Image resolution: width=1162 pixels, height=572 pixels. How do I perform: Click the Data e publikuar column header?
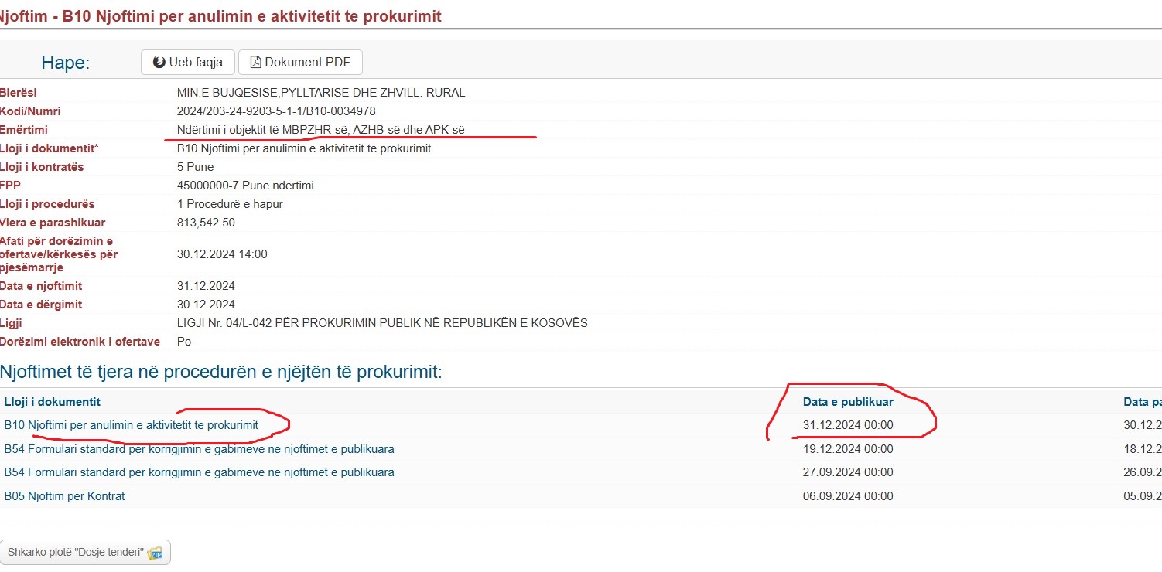coord(848,402)
